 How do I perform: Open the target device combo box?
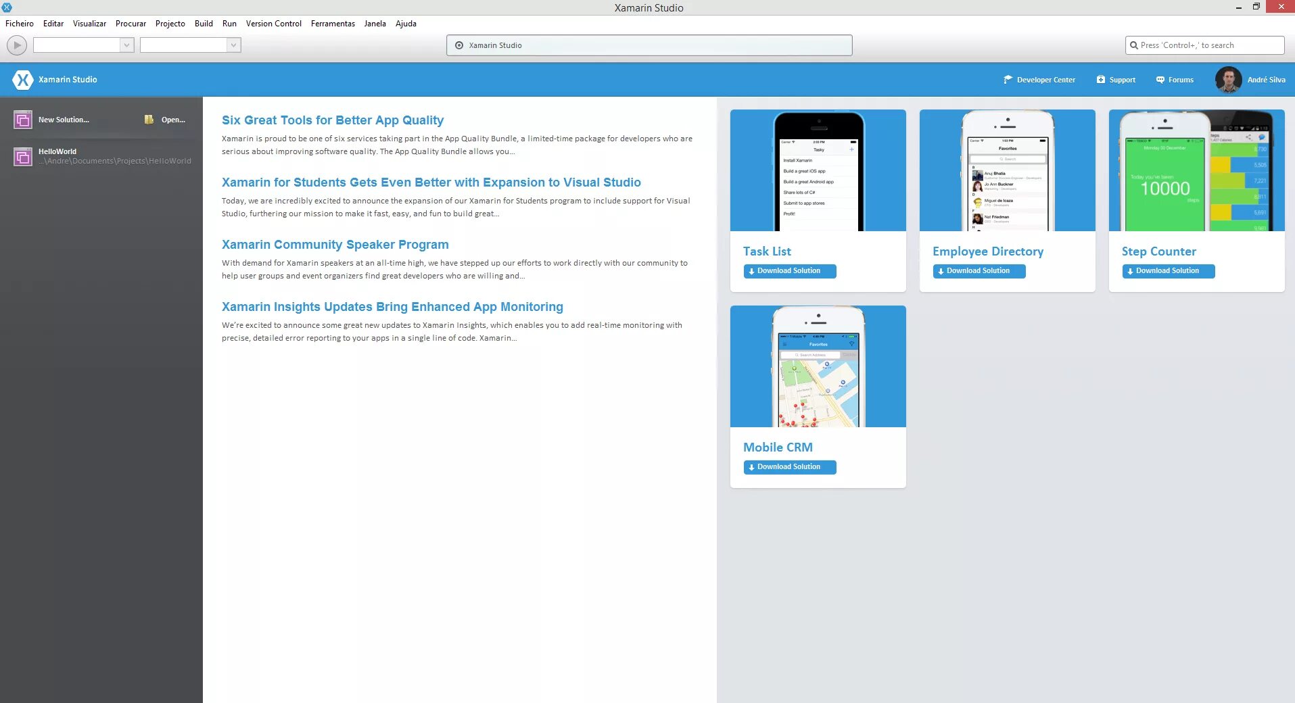tap(190, 45)
